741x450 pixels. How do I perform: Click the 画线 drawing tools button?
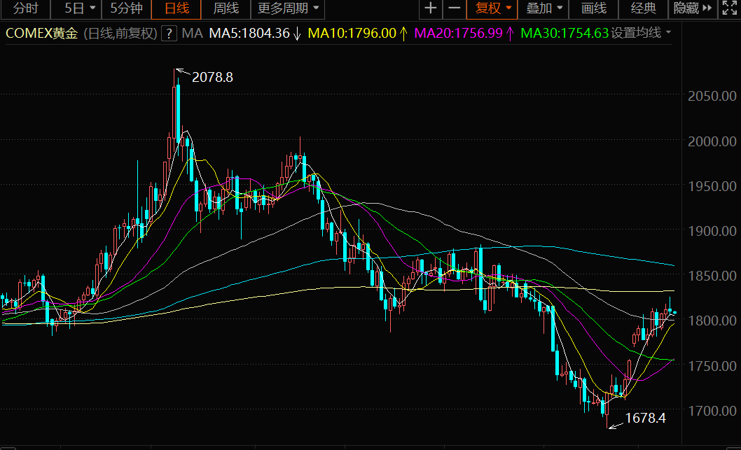point(593,8)
